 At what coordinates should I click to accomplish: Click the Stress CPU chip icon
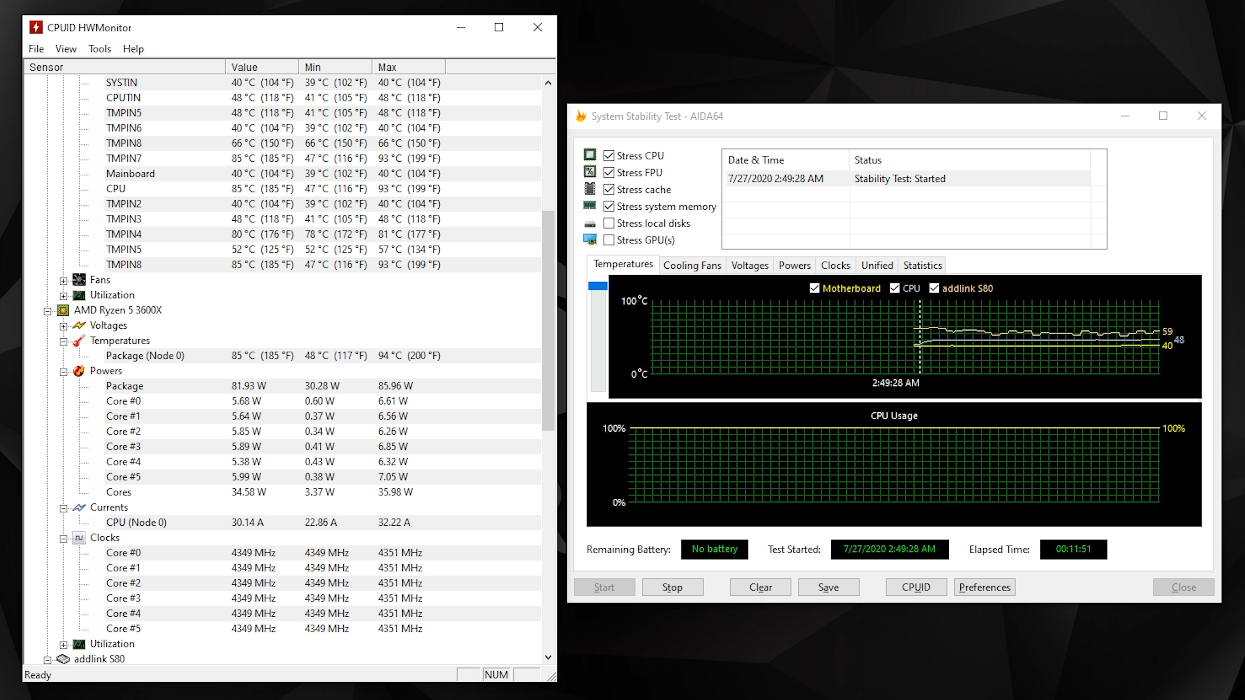click(590, 155)
